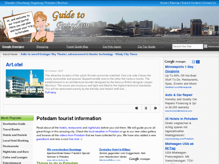Go to Home page
Image resolution: width=219 pixels, height=164 pixels.
pyautogui.click(x=164, y=3)
